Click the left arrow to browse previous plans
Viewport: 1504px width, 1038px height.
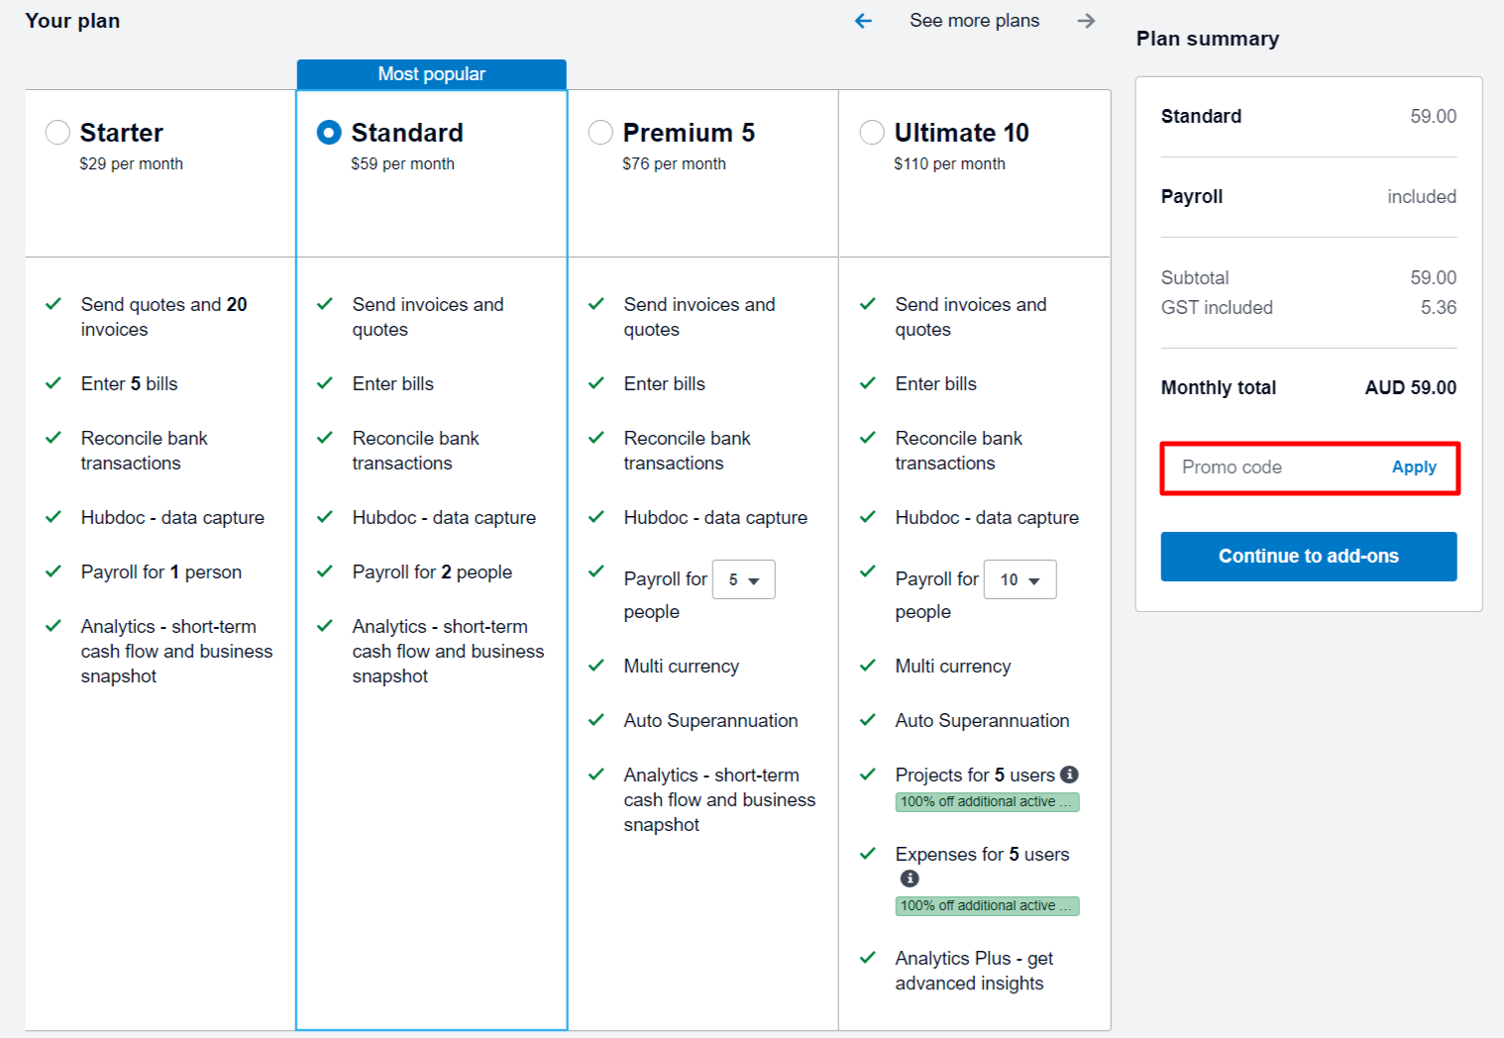(863, 20)
